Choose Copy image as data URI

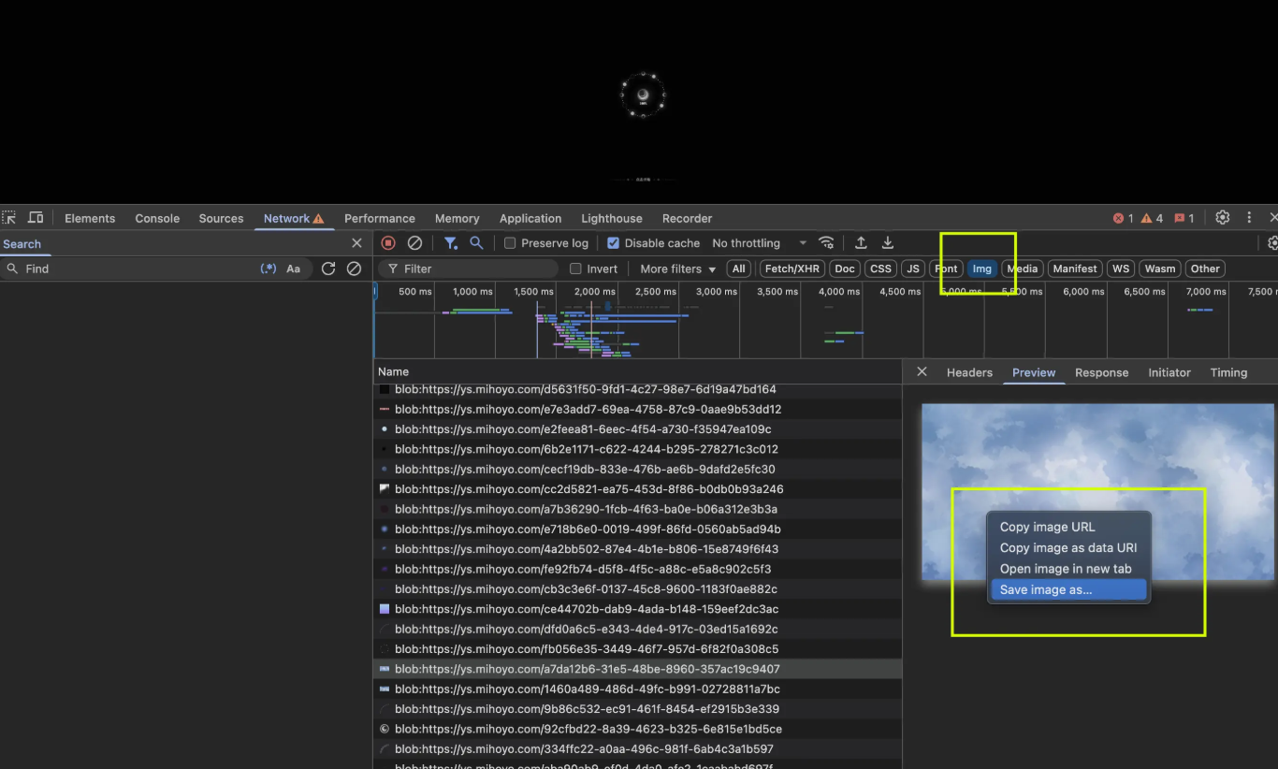(x=1068, y=548)
